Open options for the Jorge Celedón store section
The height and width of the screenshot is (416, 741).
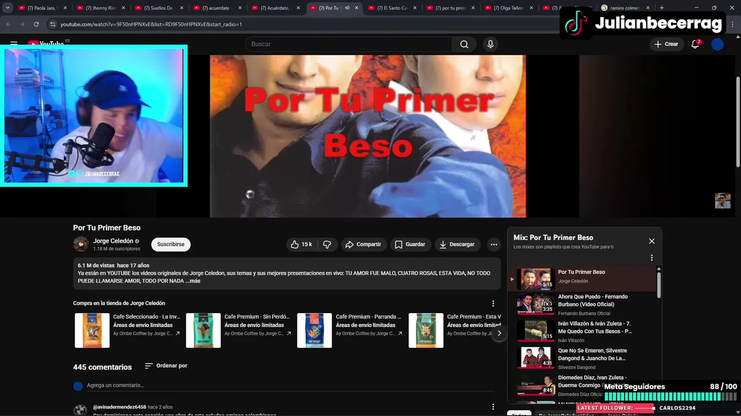493,303
